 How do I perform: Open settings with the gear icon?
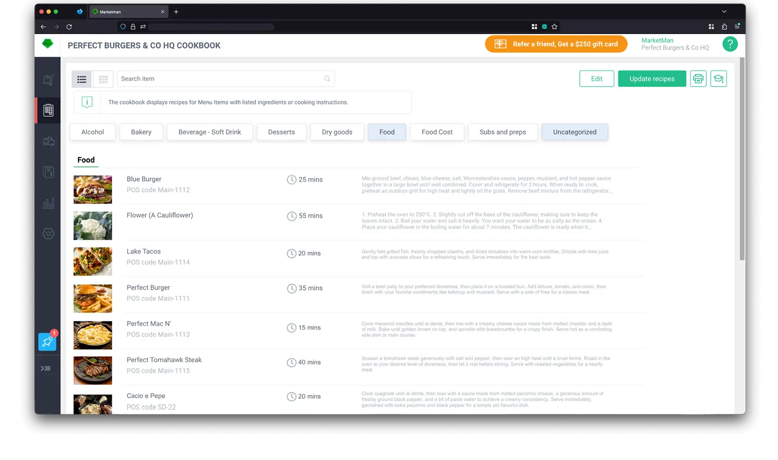[x=48, y=234]
